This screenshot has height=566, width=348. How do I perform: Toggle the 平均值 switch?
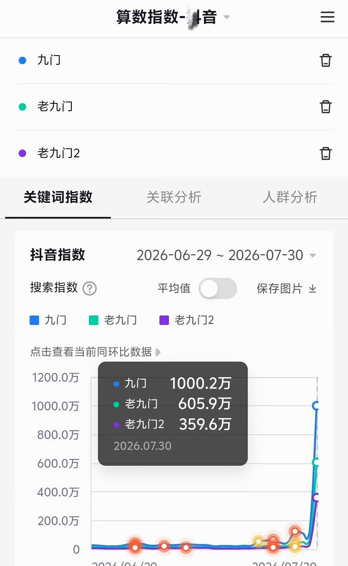click(218, 288)
